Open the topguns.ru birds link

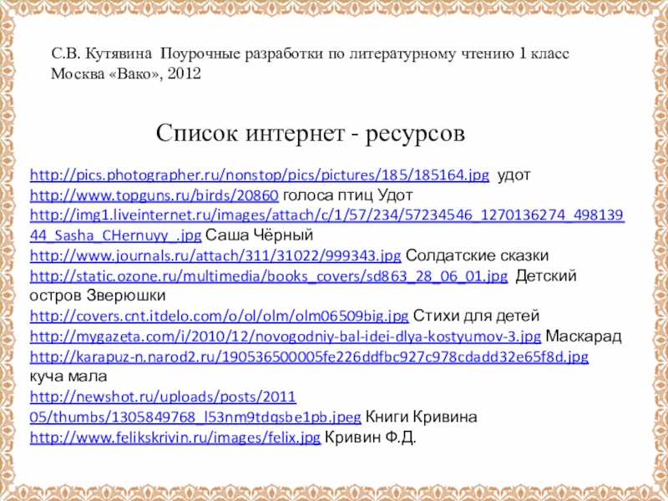153,196
